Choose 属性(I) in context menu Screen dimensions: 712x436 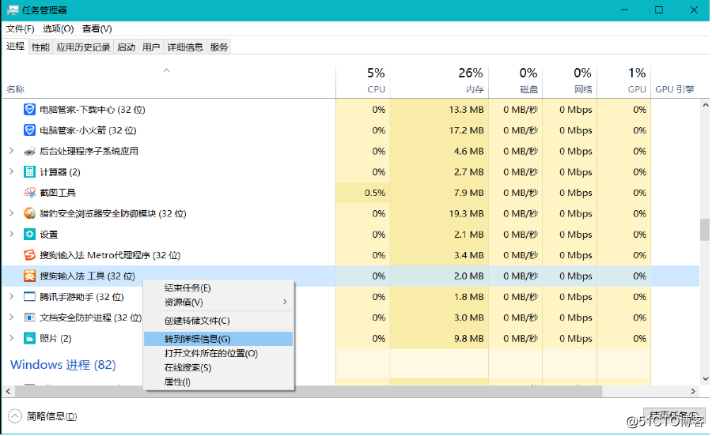pyautogui.click(x=218, y=382)
